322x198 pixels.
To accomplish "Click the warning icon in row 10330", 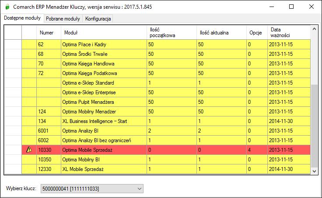I will [29, 150].
